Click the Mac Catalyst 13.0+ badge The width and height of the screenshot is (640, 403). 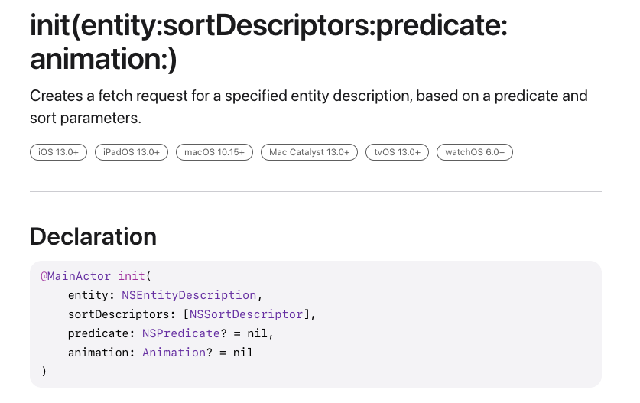310,152
